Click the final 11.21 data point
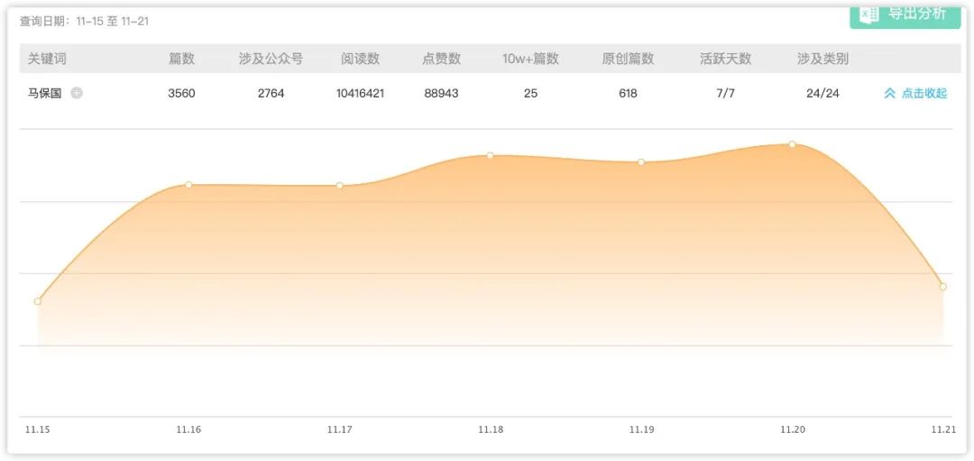The image size is (974, 461). tap(943, 287)
